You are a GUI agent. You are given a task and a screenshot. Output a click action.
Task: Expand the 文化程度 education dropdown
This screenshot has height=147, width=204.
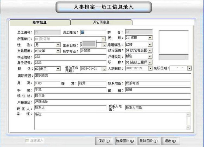click(58, 51)
